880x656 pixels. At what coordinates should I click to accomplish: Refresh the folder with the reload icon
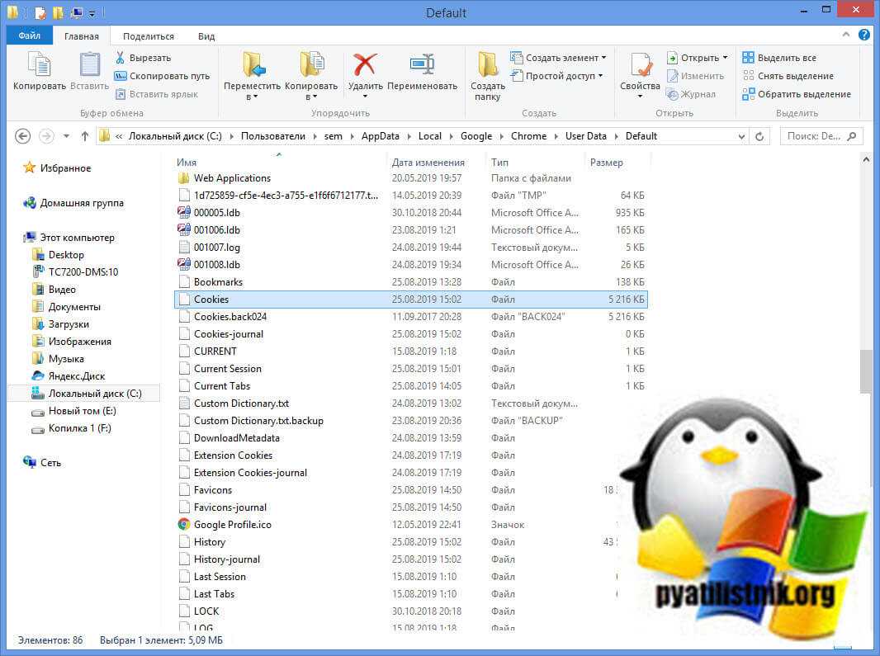760,136
